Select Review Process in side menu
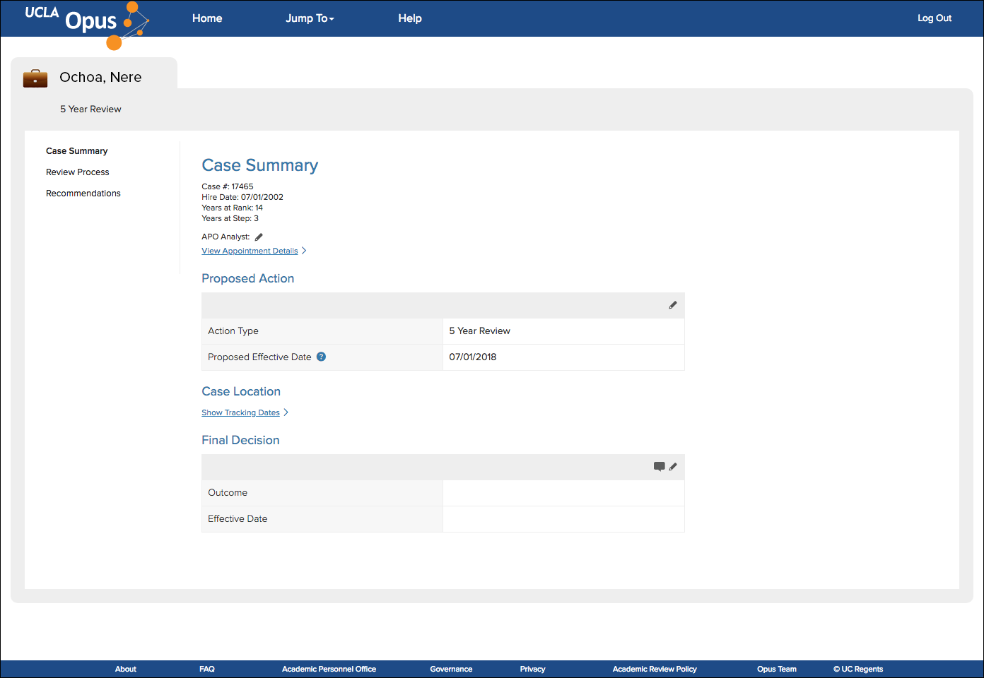The image size is (984, 678). tap(78, 172)
